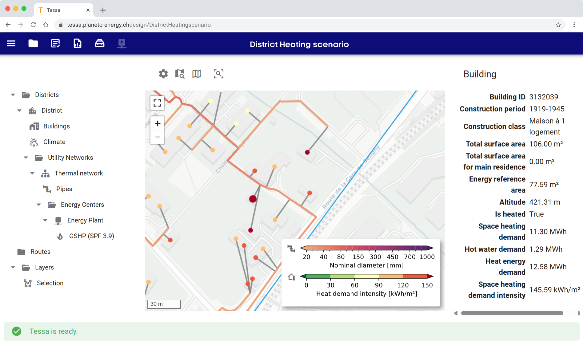This screenshot has height=343, width=583.
Task: Open the chart report icon in the header
Action: point(78,43)
